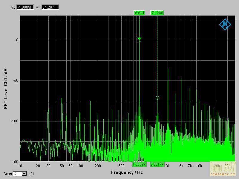
Task: Click the -100 y-axis tick label
Action: (14, 121)
